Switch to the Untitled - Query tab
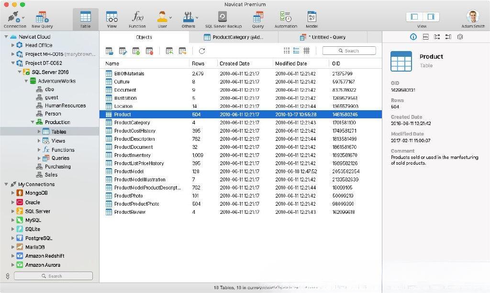The image size is (490, 293). (323, 37)
